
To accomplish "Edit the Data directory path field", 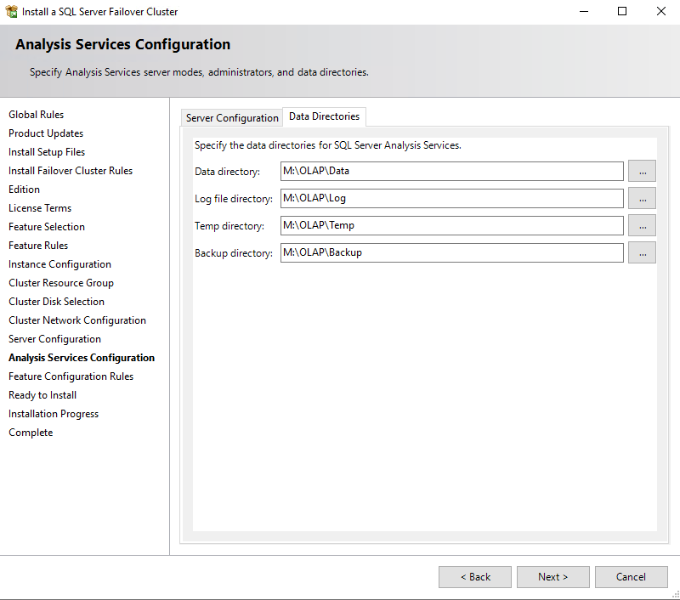I will 452,171.
